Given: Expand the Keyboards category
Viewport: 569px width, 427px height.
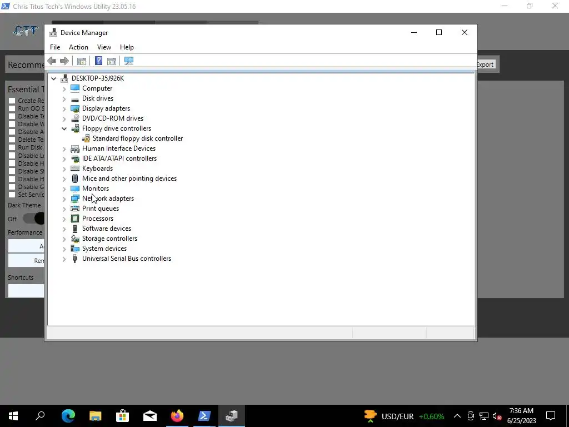Looking at the screenshot, I should 64,169.
